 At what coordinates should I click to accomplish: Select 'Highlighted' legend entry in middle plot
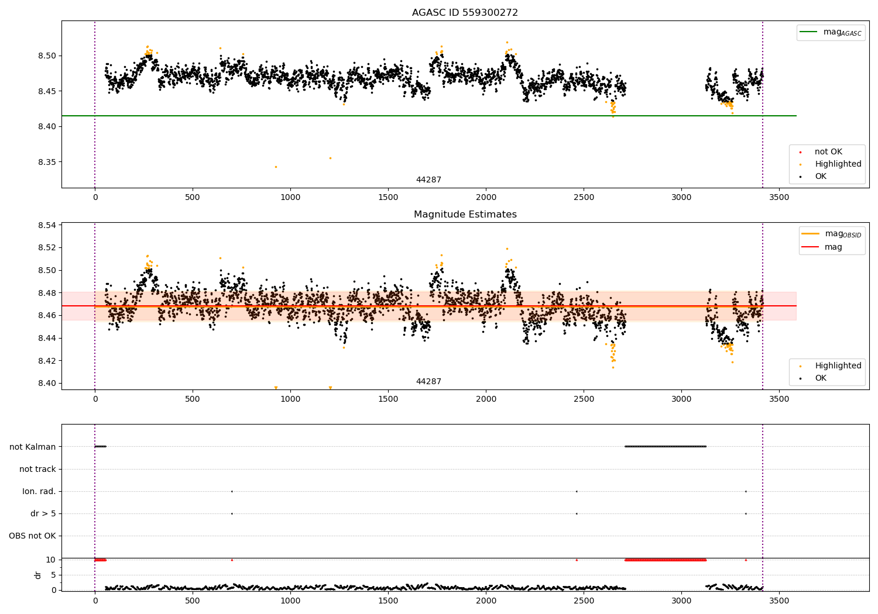pyautogui.click(x=838, y=366)
